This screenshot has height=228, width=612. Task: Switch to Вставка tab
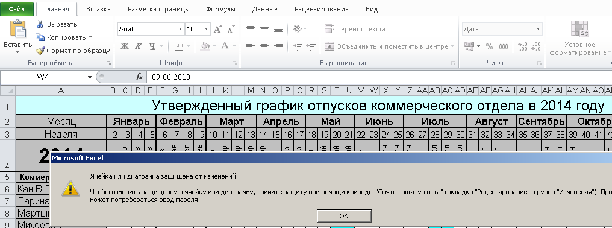click(98, 9)
